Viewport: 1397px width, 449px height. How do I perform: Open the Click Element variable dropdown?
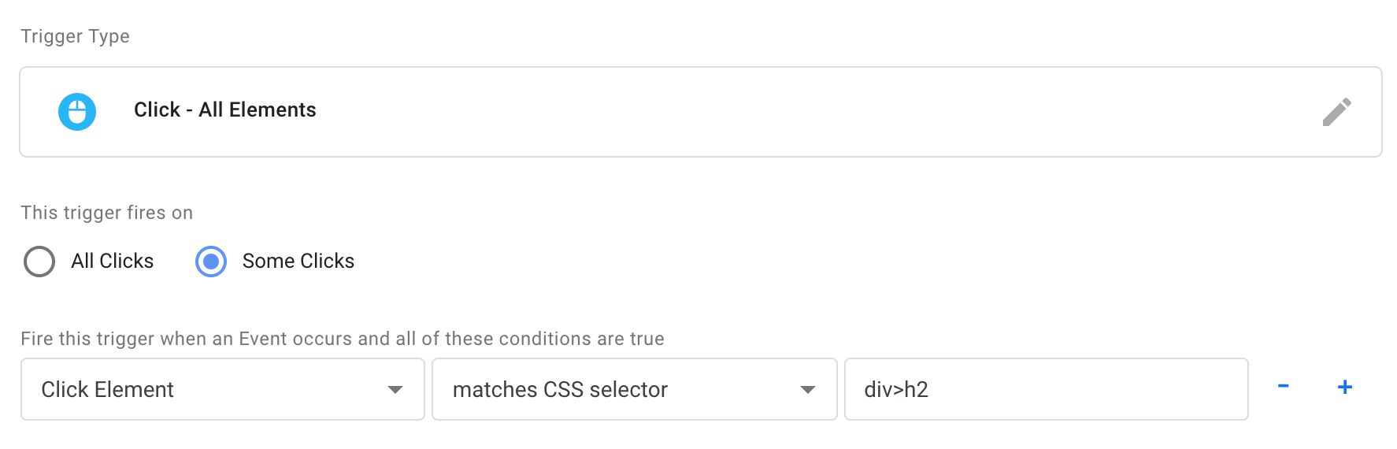pyautogui.click(x=223, y=389)
